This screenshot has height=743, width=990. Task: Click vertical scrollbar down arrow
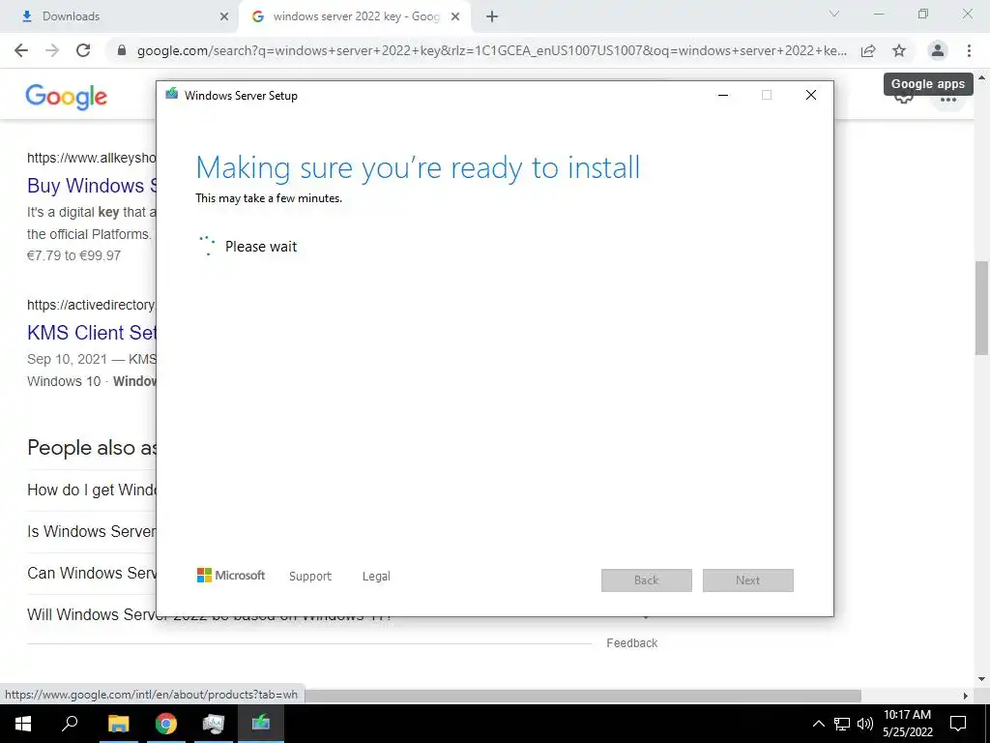(981, 680)
